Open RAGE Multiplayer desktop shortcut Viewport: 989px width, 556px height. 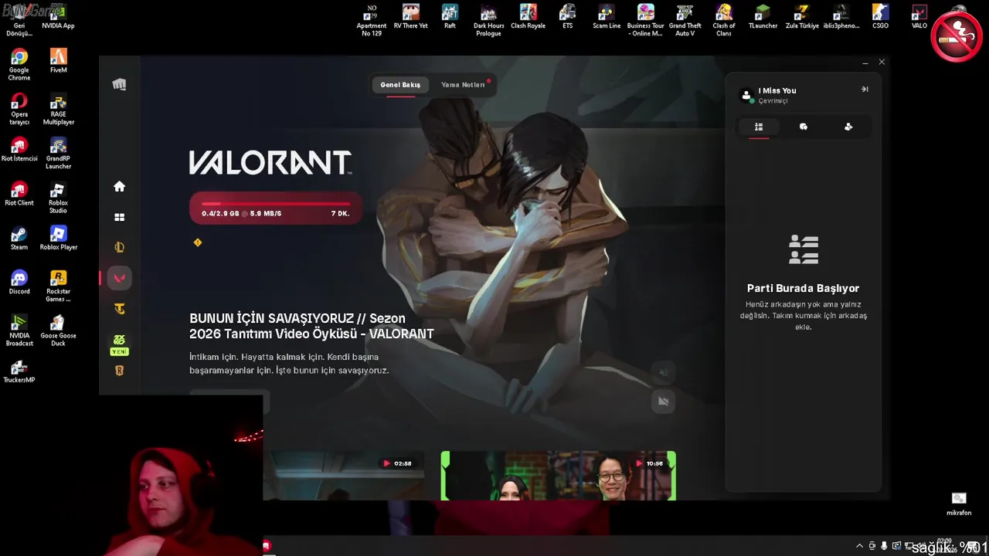tap(58, 109)
